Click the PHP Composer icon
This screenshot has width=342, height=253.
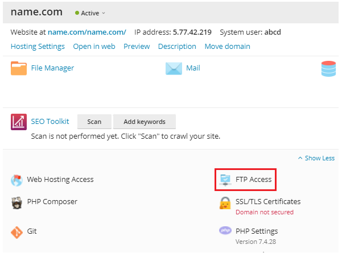pos(17,203)
